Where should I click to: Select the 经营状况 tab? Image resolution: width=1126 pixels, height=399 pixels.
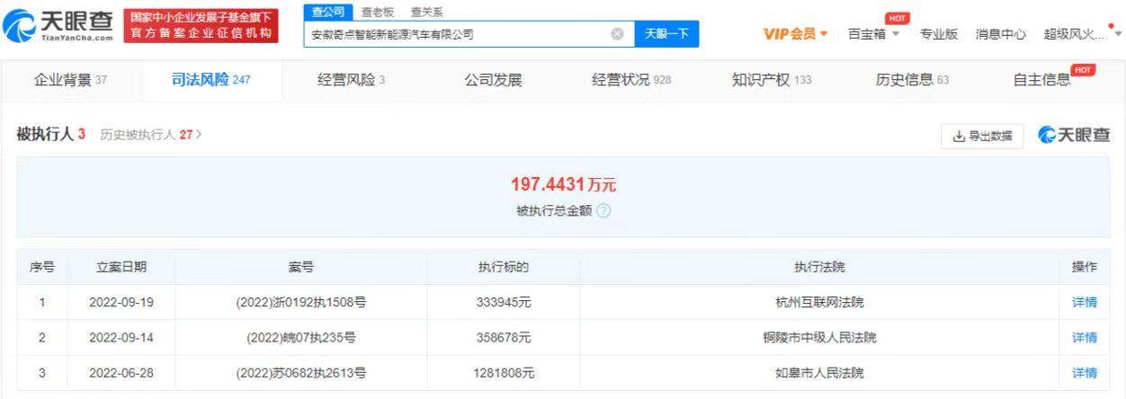coord(631,80)
